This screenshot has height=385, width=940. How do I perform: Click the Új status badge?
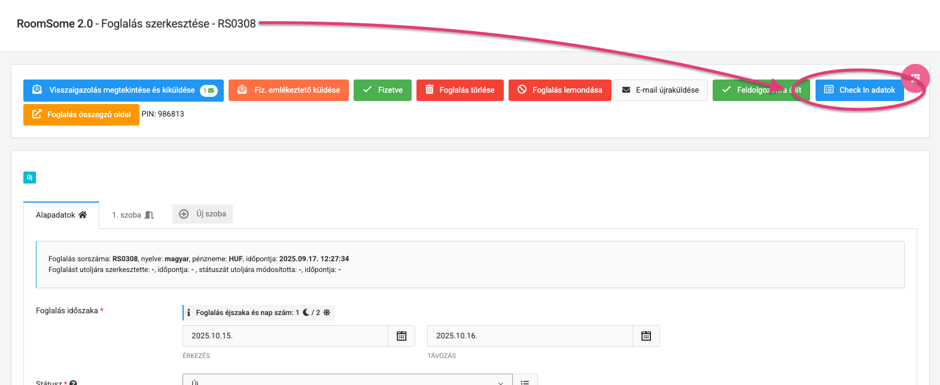pyautogui.click(x=29, y=178)
